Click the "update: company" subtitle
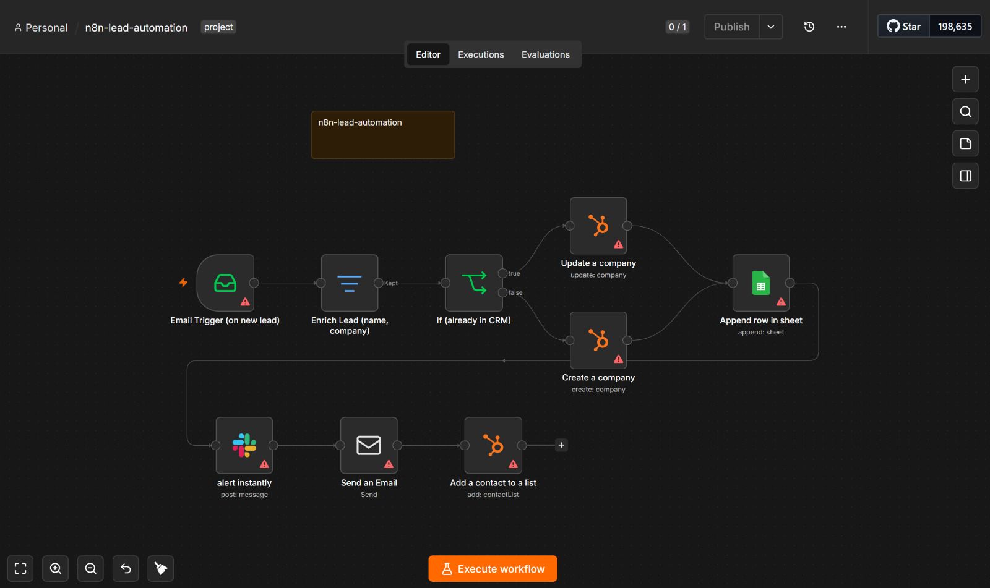990x588 pixels. 598,275
